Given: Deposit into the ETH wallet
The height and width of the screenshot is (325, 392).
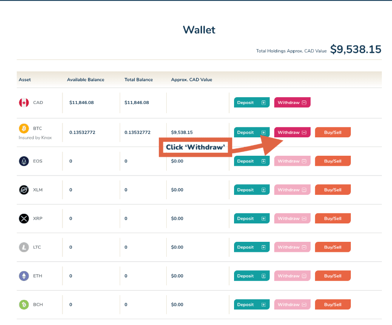Looking at the screenshot, I should pyautogui.click(x=251, y=276).
